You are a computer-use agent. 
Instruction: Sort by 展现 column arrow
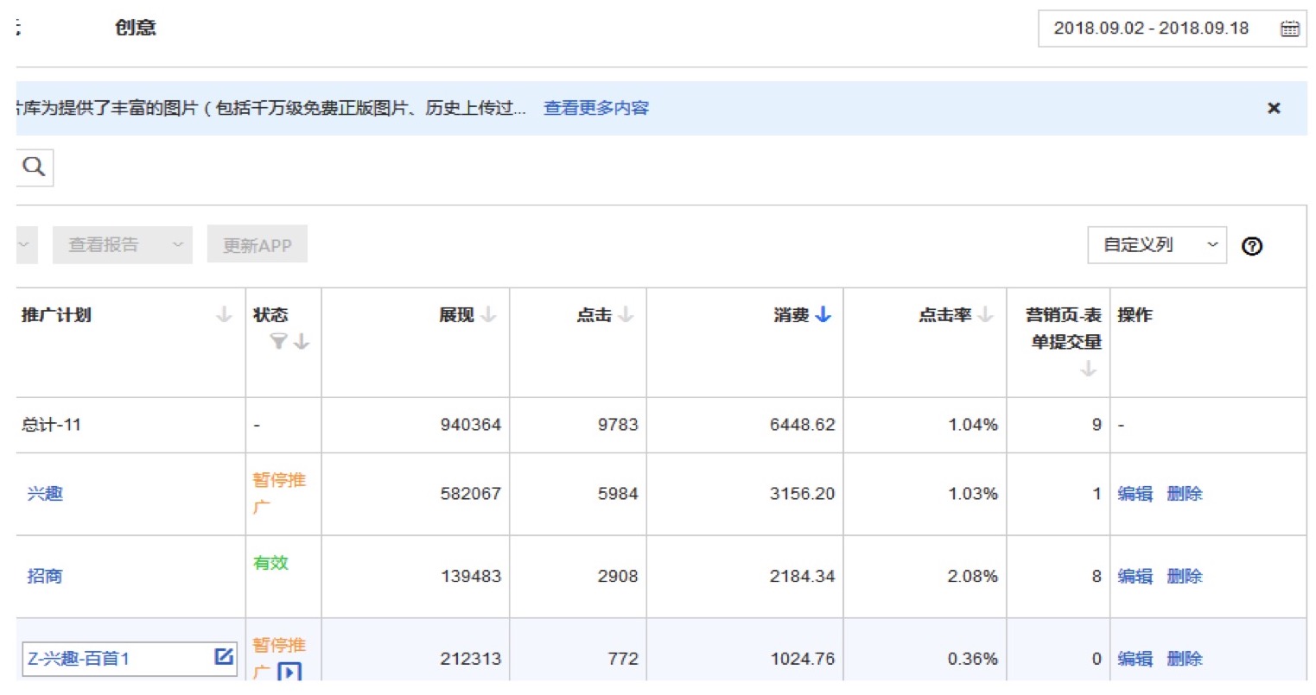[x=489, y=315]
